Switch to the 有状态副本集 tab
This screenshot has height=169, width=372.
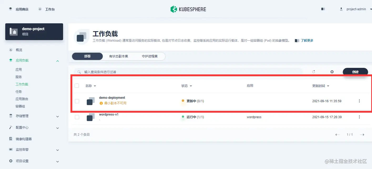click(x=119, y=56)
